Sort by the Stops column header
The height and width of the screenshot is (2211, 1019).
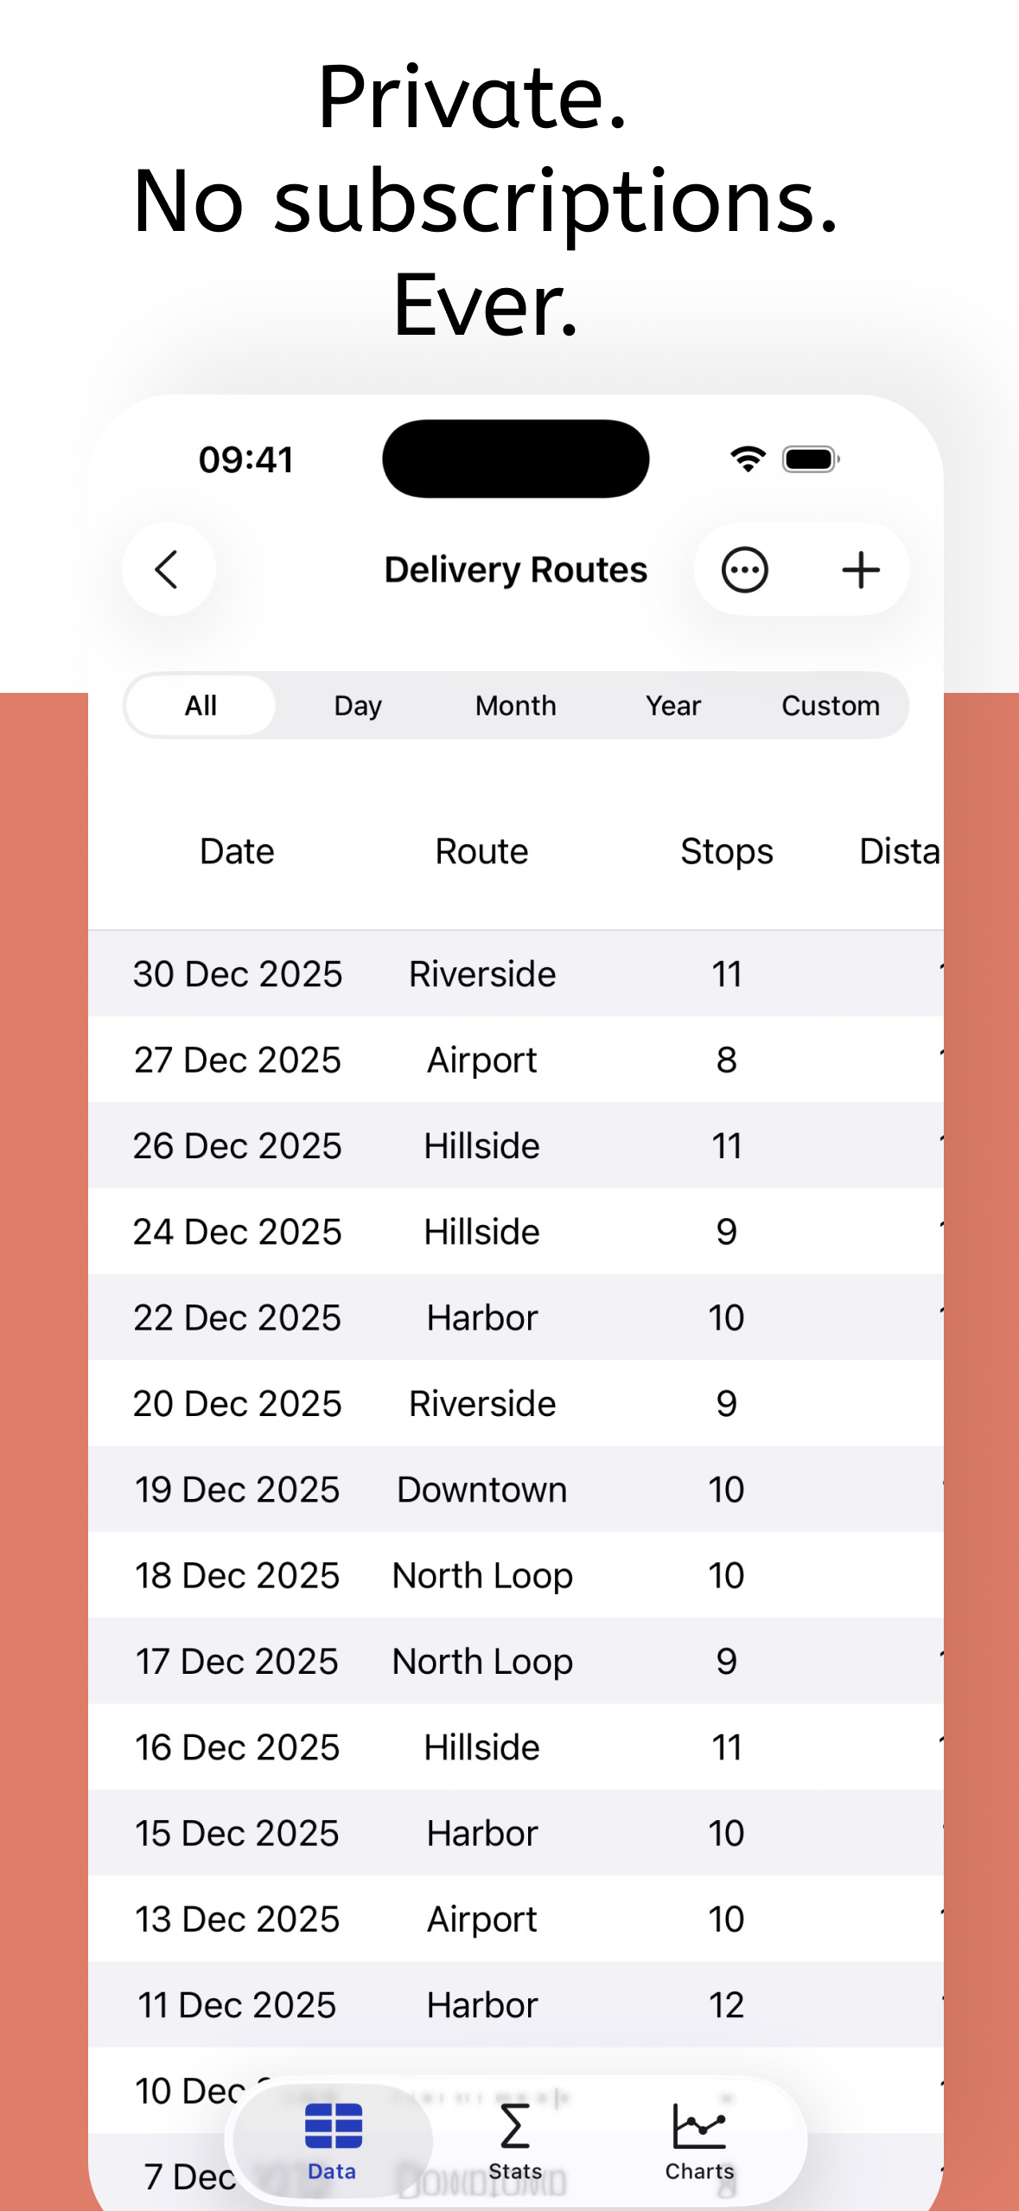pos(727,852)
